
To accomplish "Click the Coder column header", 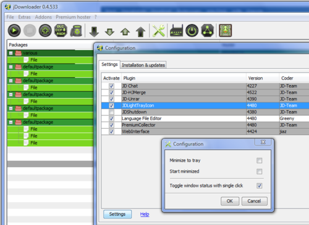I will click(294, 78).
